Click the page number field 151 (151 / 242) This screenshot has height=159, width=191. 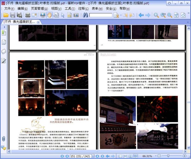coord(81,156)
